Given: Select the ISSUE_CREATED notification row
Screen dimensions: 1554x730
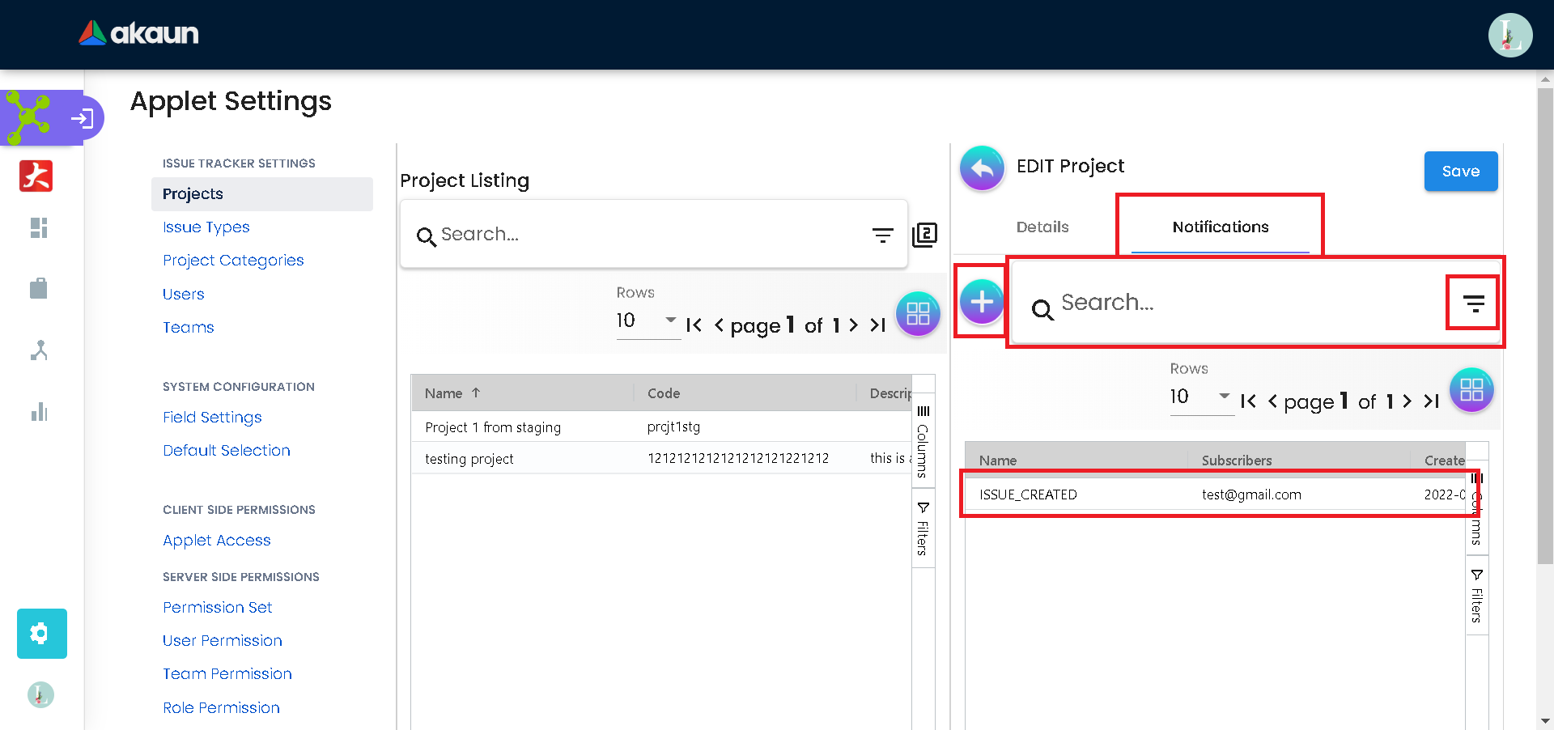Looking at the screenshot, I should (x=1215, y=494).
